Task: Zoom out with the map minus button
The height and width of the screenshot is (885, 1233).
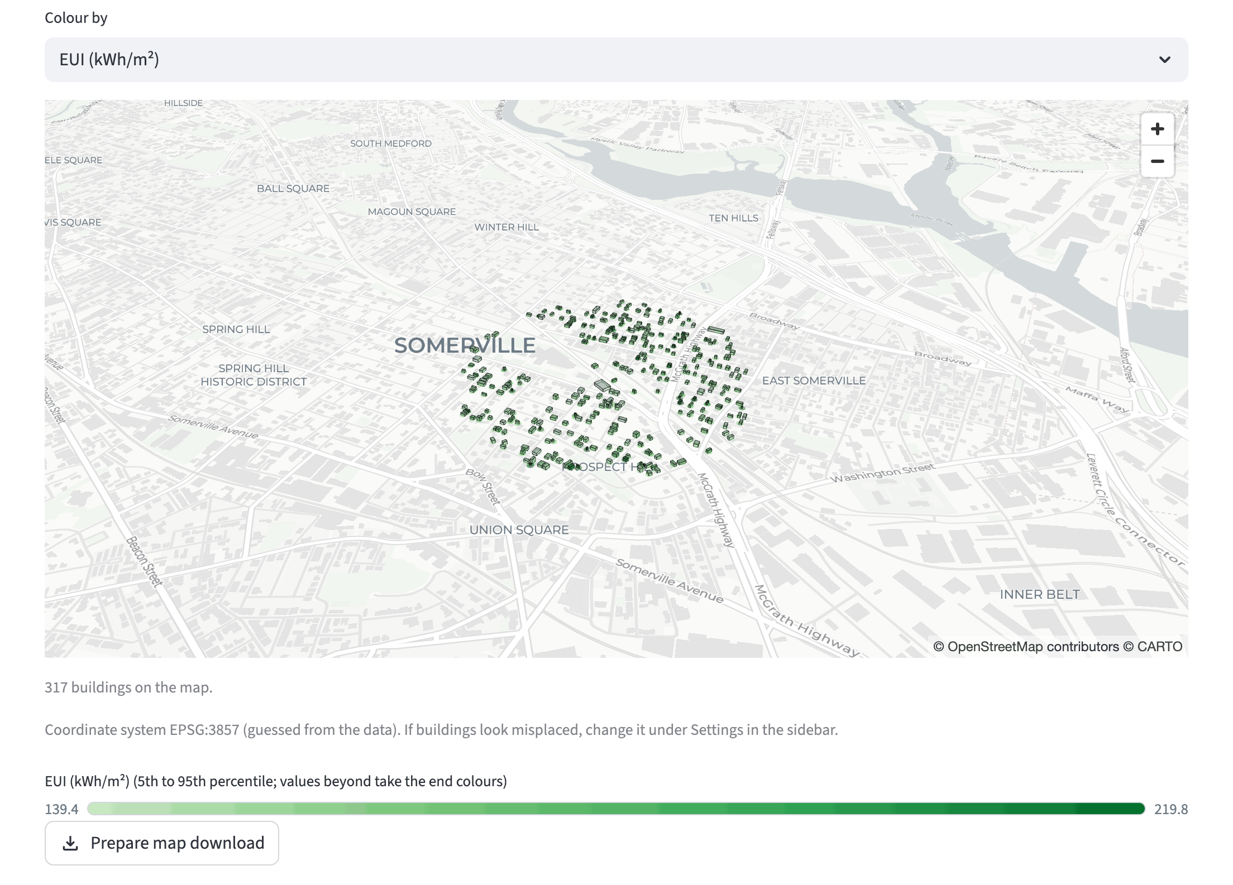Action: [x=1157, y=161]
